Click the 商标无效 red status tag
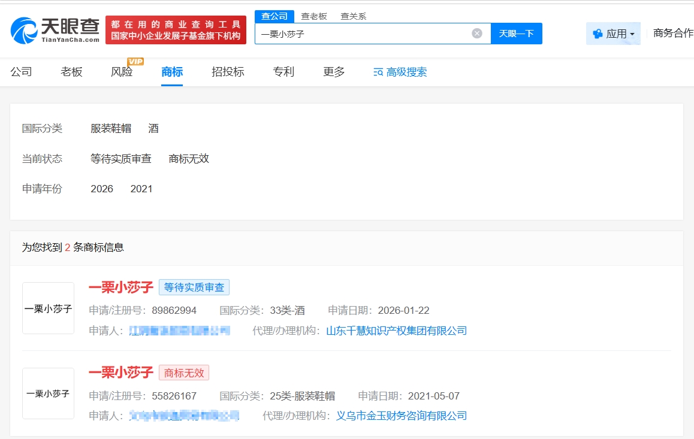The image size is (694, 439). (x=183, y=373)
